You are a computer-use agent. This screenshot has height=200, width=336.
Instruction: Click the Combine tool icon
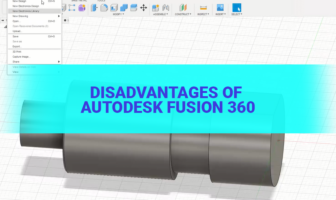(x=123, y=7)
